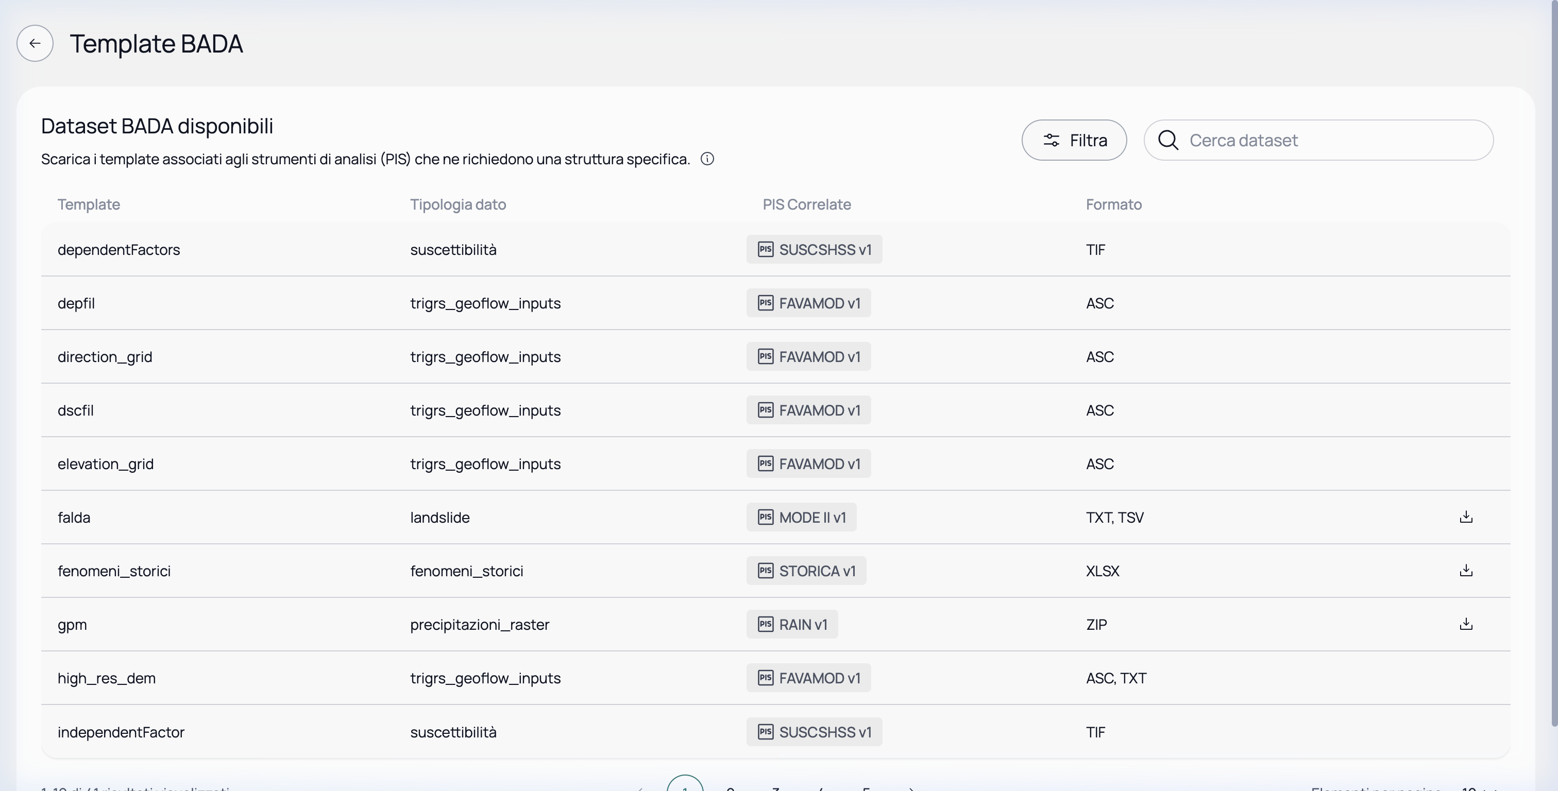This screenshot has height=791, width=1558.
Task: Open FAVAMOD v1 badge in depfil row
Action: [809, 303]
